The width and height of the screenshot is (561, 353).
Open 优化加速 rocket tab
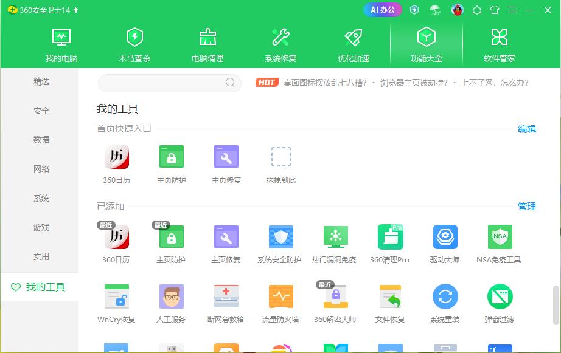354,45
